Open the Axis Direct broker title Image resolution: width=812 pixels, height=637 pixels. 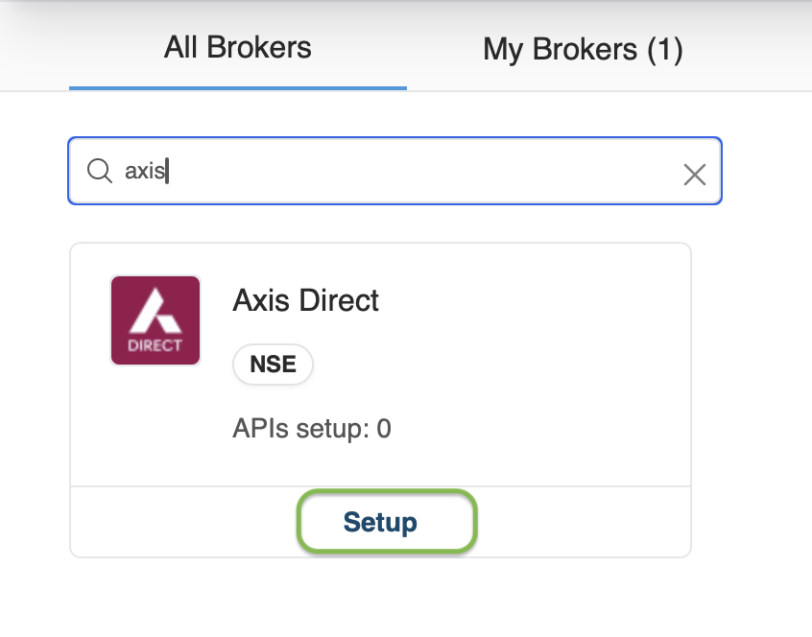pos(305,300)
